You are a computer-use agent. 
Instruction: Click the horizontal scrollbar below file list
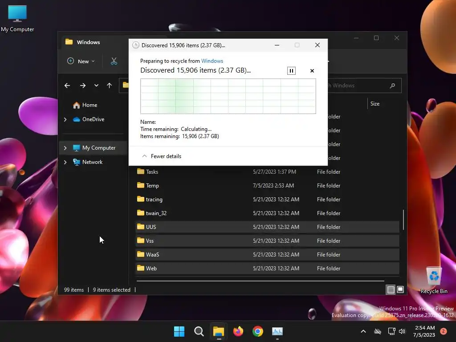[x=260, y=281]
